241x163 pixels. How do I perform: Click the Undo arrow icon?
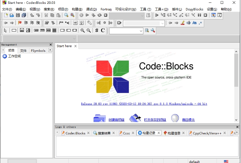pyautogui.click(x=32, y=15)
